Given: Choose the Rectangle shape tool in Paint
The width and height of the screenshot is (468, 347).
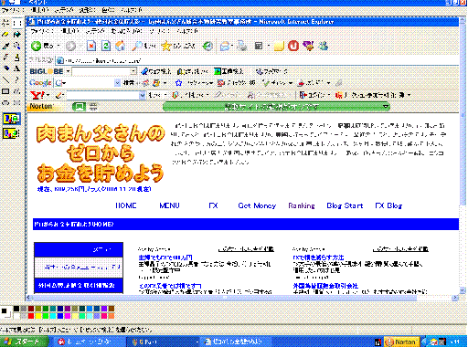Looking at the screenshot, I should [5, 91].
